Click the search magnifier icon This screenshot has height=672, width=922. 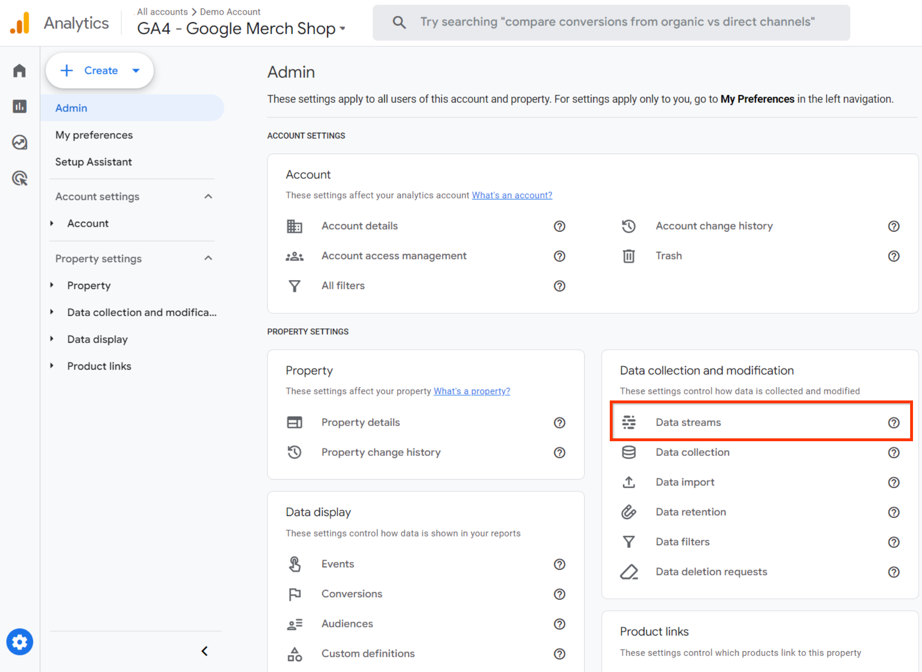pos(399,22)
